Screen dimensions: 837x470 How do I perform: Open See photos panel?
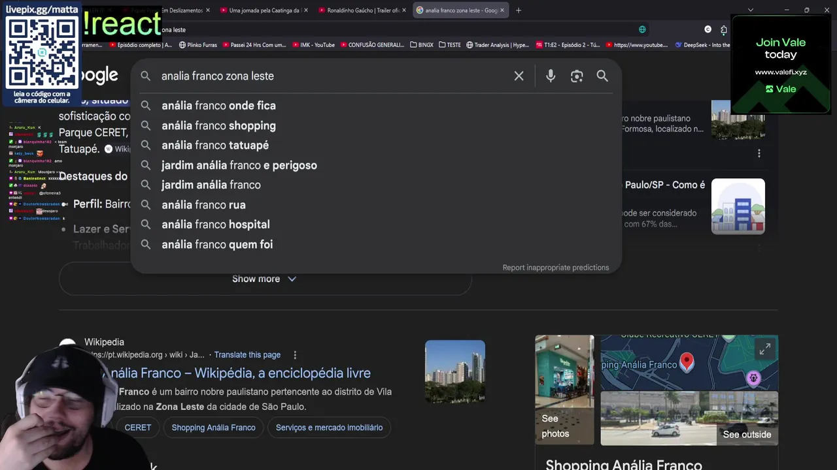pyautogui.click(x=564, y=390)
